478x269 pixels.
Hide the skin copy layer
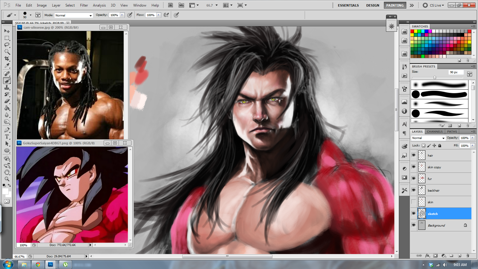tap(413, 167)
